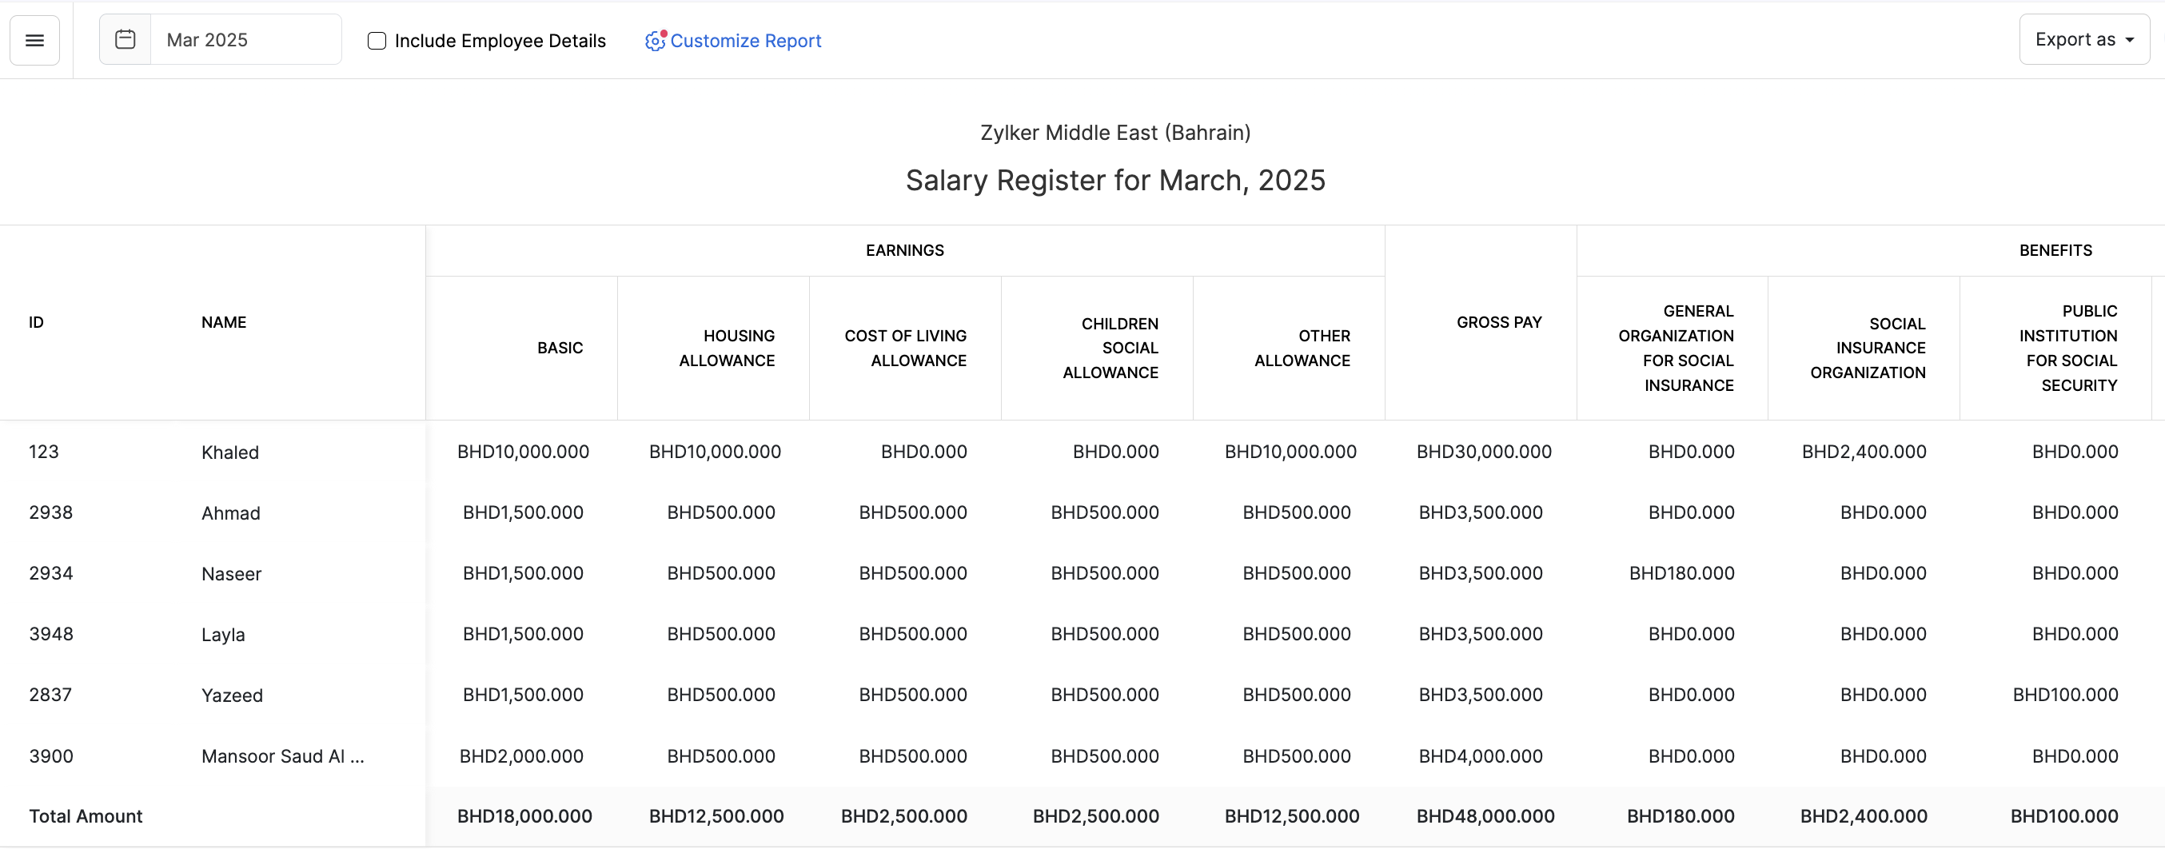Image resolution: width=2165 pixels, height=849 pixels.
Task: Enable Include Employee Details checkbox
Action: click(377, 40)
